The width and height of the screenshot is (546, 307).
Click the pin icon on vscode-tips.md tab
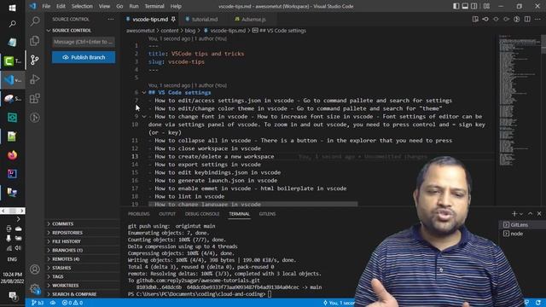pos(173,19)
